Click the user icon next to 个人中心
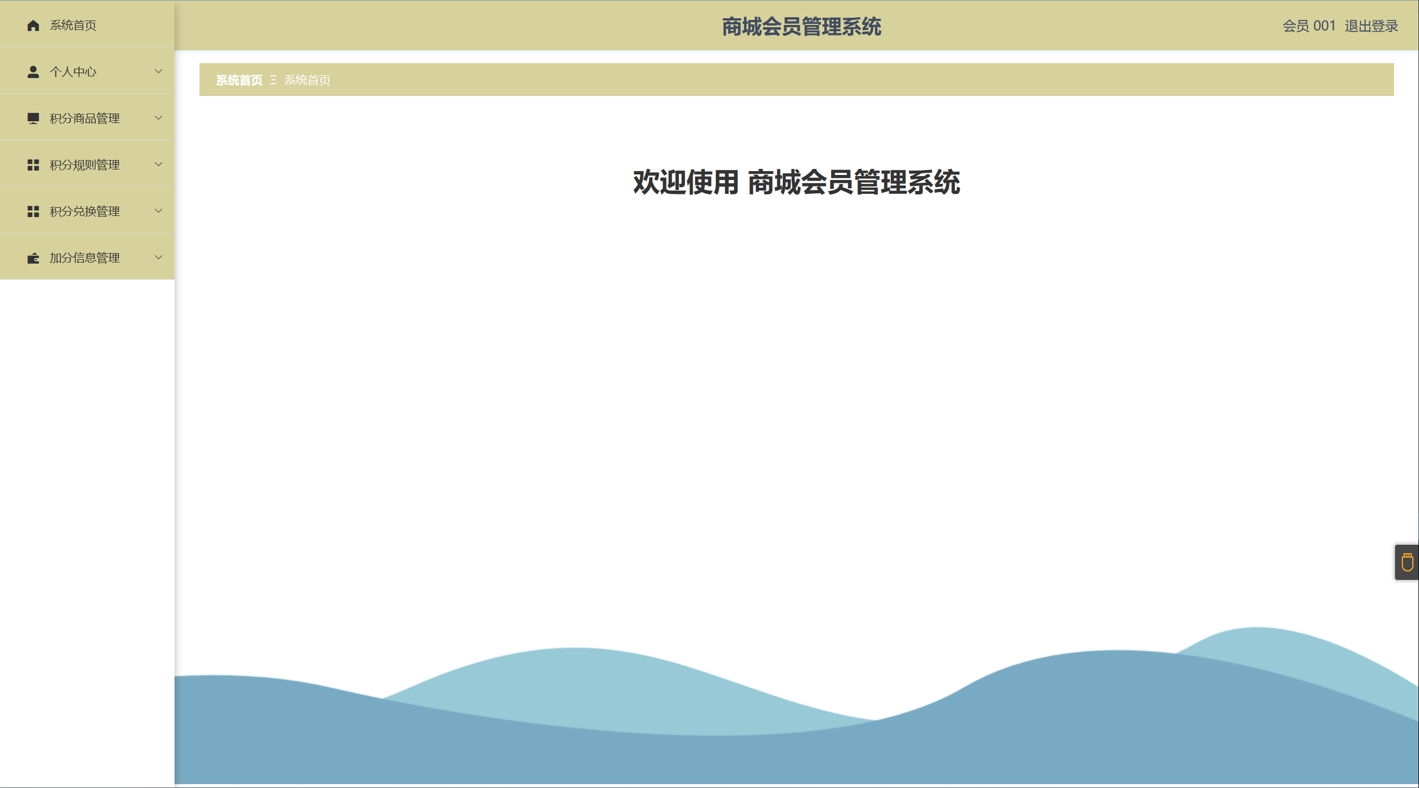 pyautogui.click(x=33, y=72)
